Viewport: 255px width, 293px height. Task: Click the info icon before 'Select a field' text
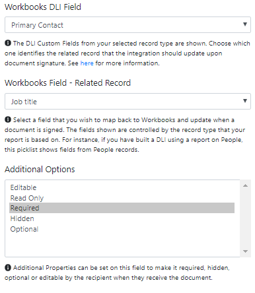click(x=8, y=119)
